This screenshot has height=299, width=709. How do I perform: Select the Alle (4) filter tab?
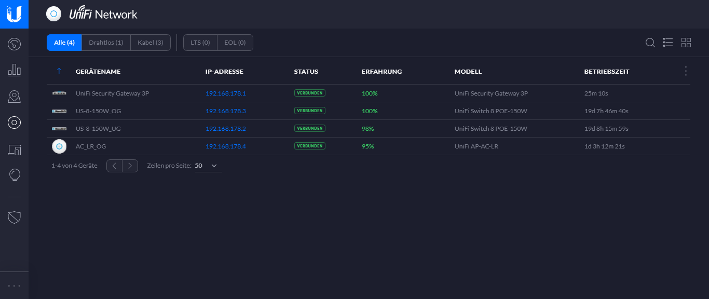[x=64, y=43]
